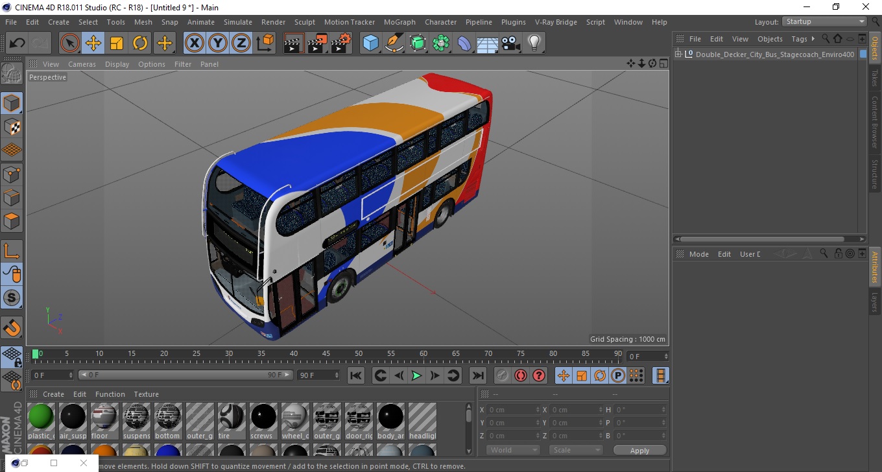Screen dimensions: 882x472
Task: Open the Takes side tab
Action: point(875,78)
